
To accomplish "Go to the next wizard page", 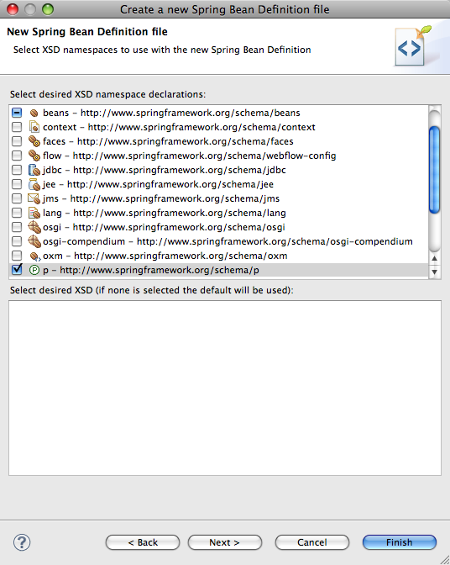I will point(225,542).
